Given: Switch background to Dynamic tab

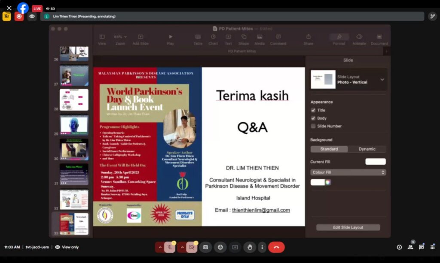Looking at the screenshot, I should point(367,149).
